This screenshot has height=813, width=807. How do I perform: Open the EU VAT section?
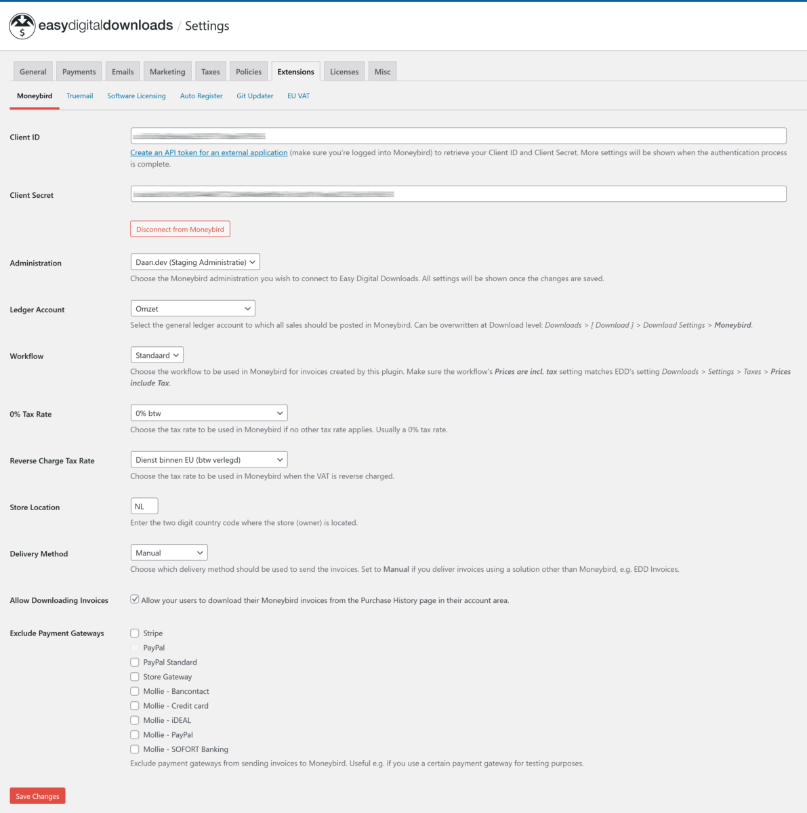click(298, 96)
